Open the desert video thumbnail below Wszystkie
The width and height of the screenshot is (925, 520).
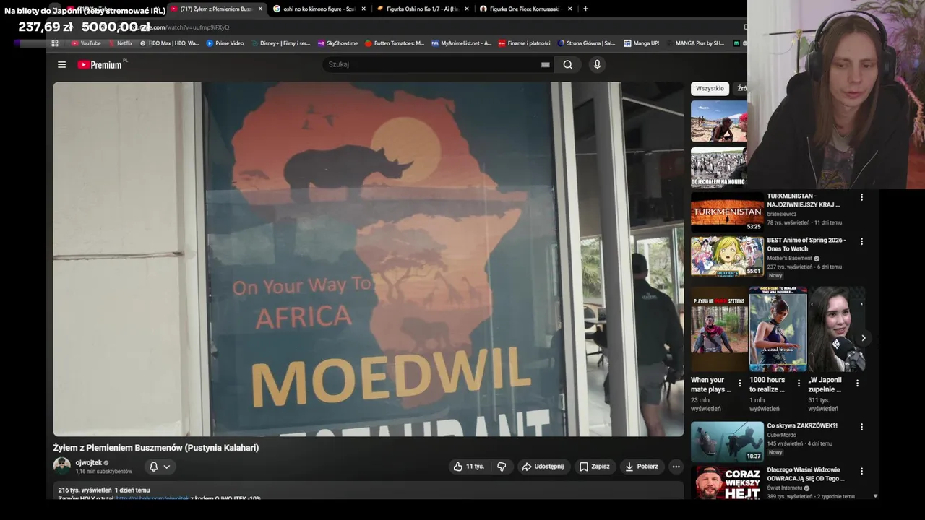pyautogui.click(x=719, y=121)
